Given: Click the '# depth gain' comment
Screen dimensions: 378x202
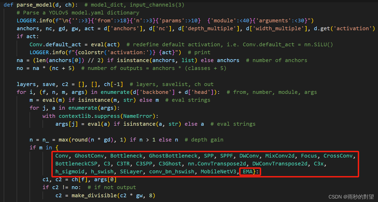Looking at the screenshot, I should click(x=204, y=140).
